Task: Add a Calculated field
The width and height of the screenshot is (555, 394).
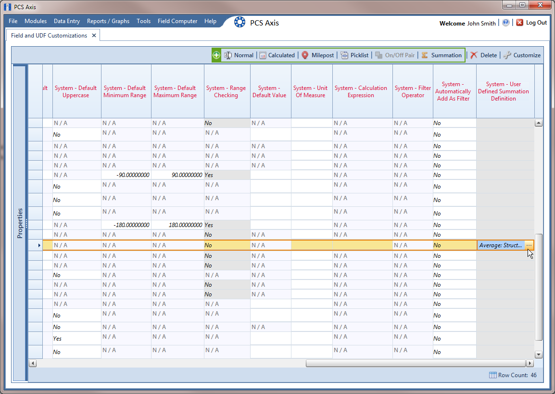Action: click(x=277, y=55)
